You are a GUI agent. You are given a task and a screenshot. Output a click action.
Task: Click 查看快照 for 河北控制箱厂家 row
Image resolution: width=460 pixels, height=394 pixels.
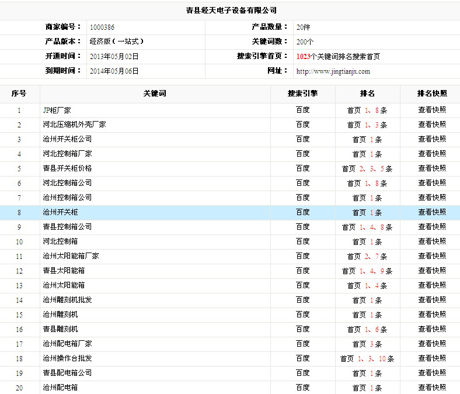pyautogui.click(x=432, y=154)
